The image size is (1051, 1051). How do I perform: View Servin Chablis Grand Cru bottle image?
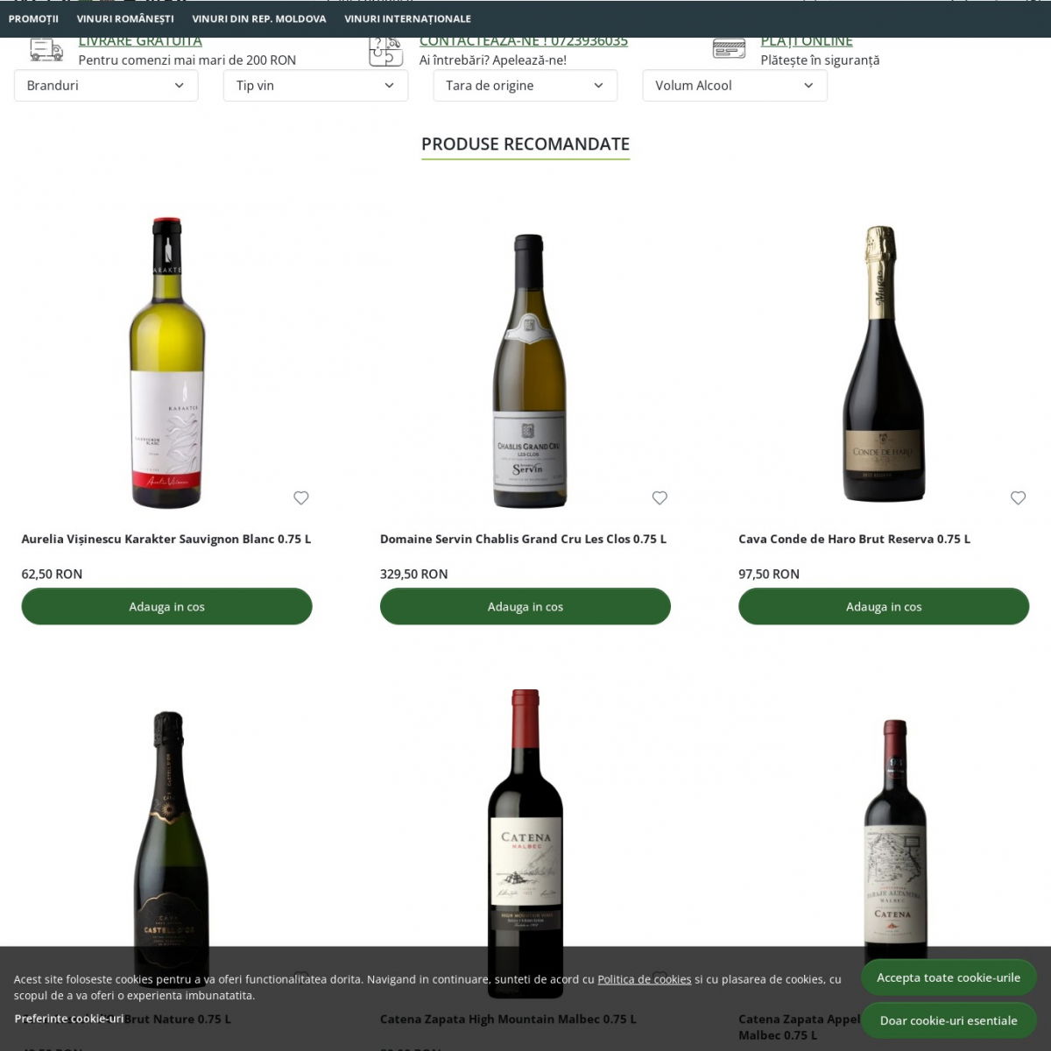click(x=529, y=371)
